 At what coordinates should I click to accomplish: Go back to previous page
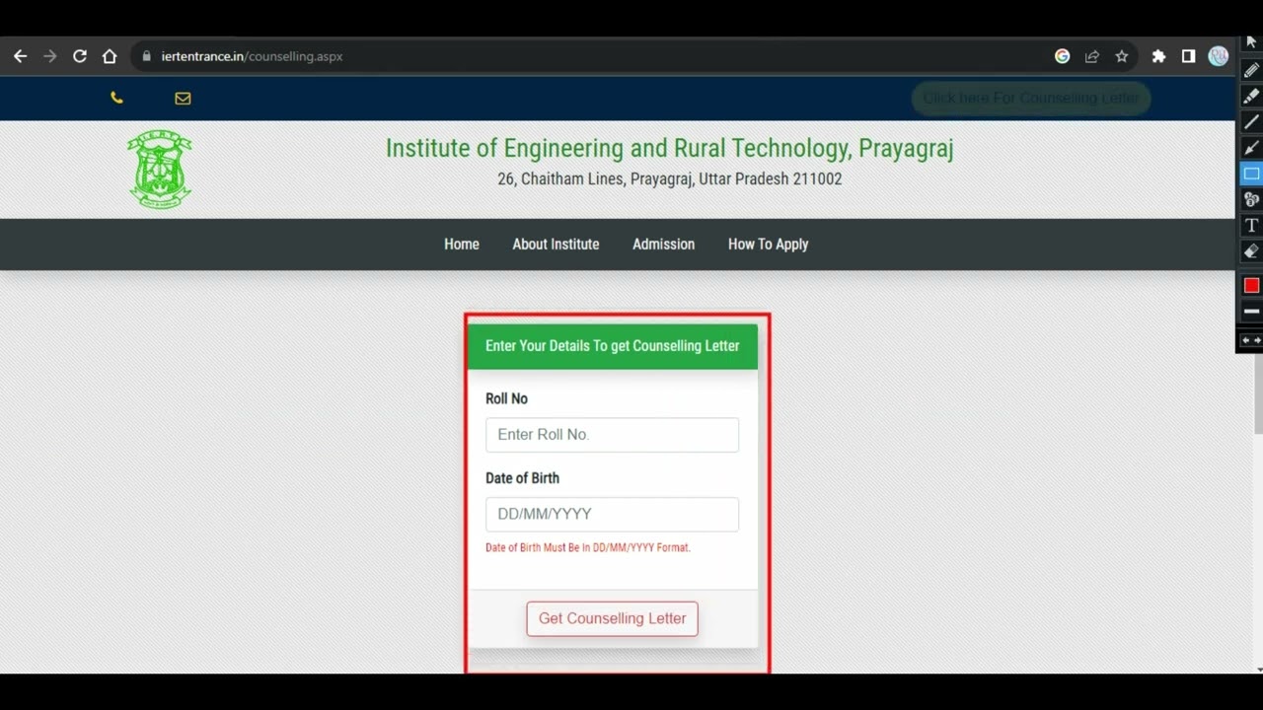pyautogui.click(x=20, y=56)
